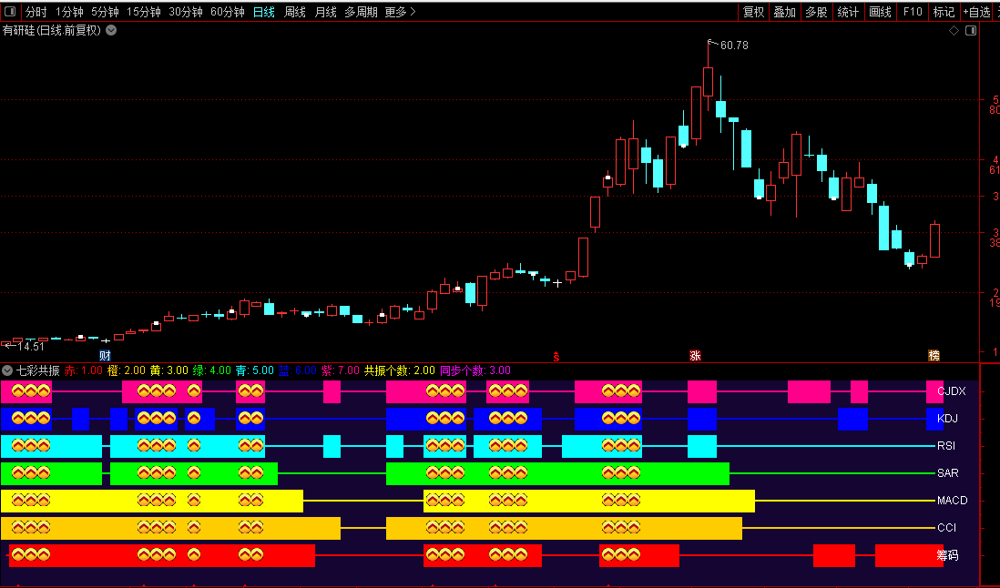Open the 复权 adjustment option
This screenshot has height=588, width=1000.
point(753,12)
